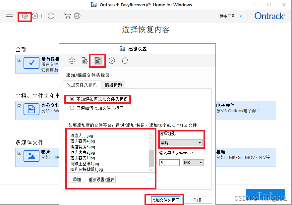Viewport: 292px width, 205px height.
Task: Toggle the 办公文档 checkbox
Action: [x=19, y=106]
